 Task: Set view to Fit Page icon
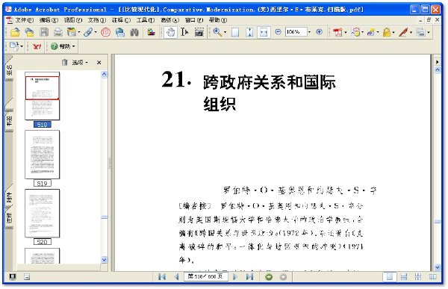(249, 32)
